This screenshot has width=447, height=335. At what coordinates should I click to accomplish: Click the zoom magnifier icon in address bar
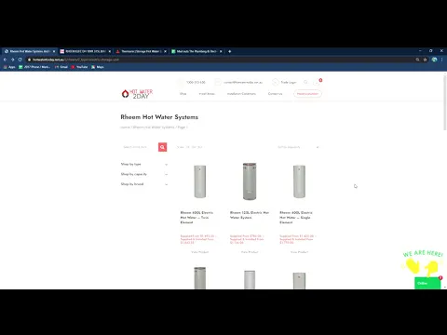417,60
